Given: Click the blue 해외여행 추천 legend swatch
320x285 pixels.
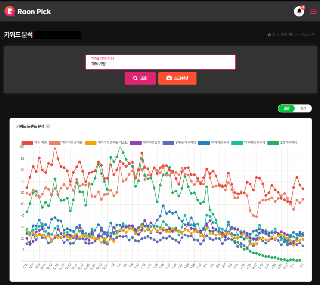Looking at the screenshot, I should pyautogui.click(x=204, y=142).
